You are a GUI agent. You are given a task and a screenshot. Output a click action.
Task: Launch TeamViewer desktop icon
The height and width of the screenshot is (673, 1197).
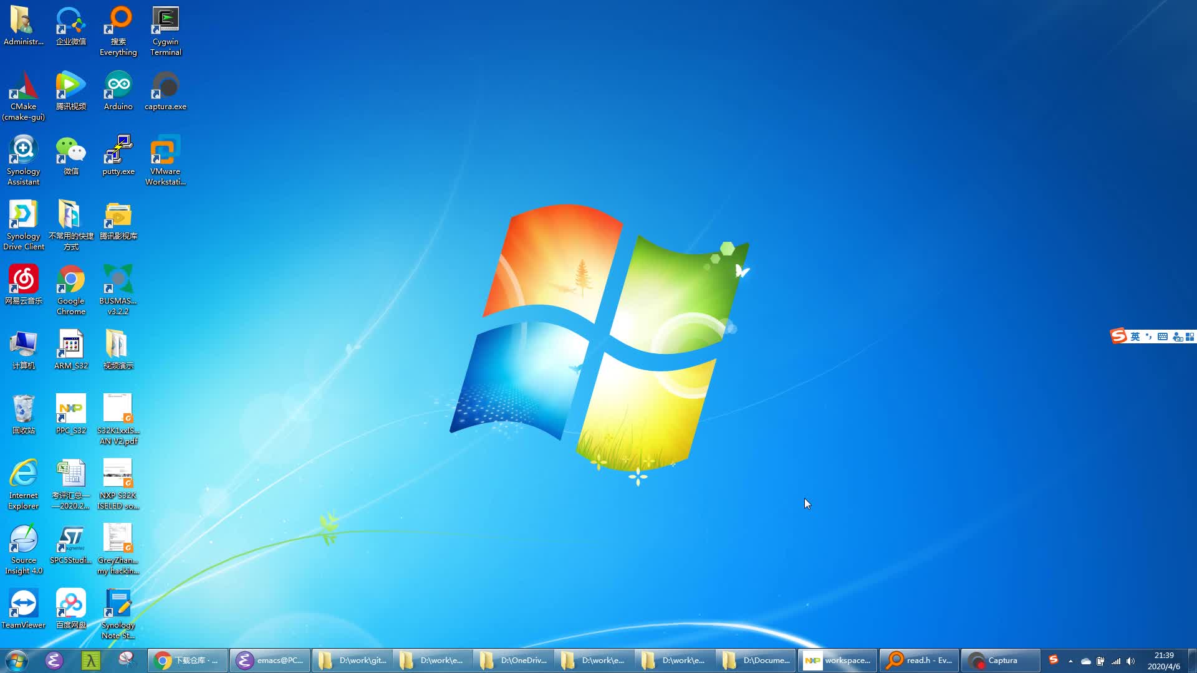coord(24,609)
